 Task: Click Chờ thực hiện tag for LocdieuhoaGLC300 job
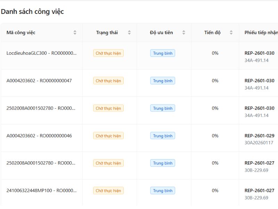[x=108, y=53]
